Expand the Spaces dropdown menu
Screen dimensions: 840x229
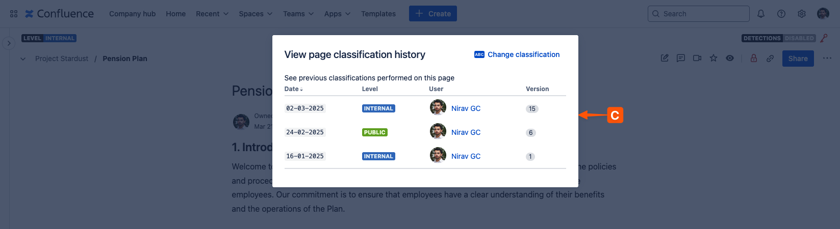pos(256,14)
